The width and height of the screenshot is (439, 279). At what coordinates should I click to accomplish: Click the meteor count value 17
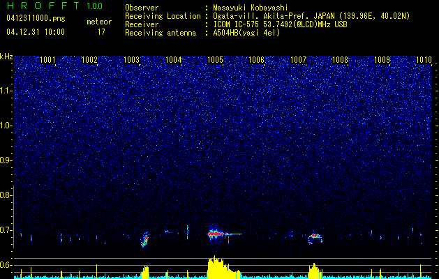(x=101, y=32)
